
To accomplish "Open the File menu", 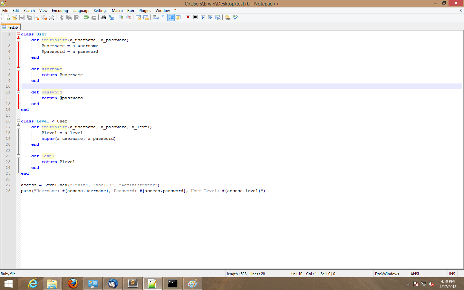I will point(5,11).
